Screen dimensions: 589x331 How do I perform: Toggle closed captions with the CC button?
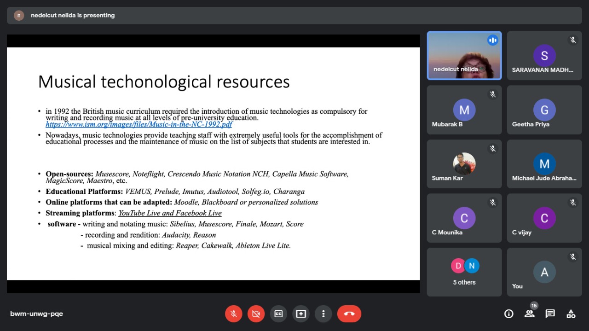click(278, 314)
